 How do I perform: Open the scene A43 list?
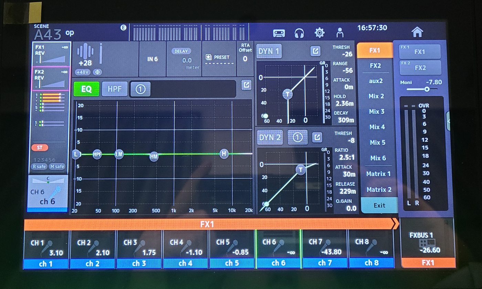tap(54, 32)
